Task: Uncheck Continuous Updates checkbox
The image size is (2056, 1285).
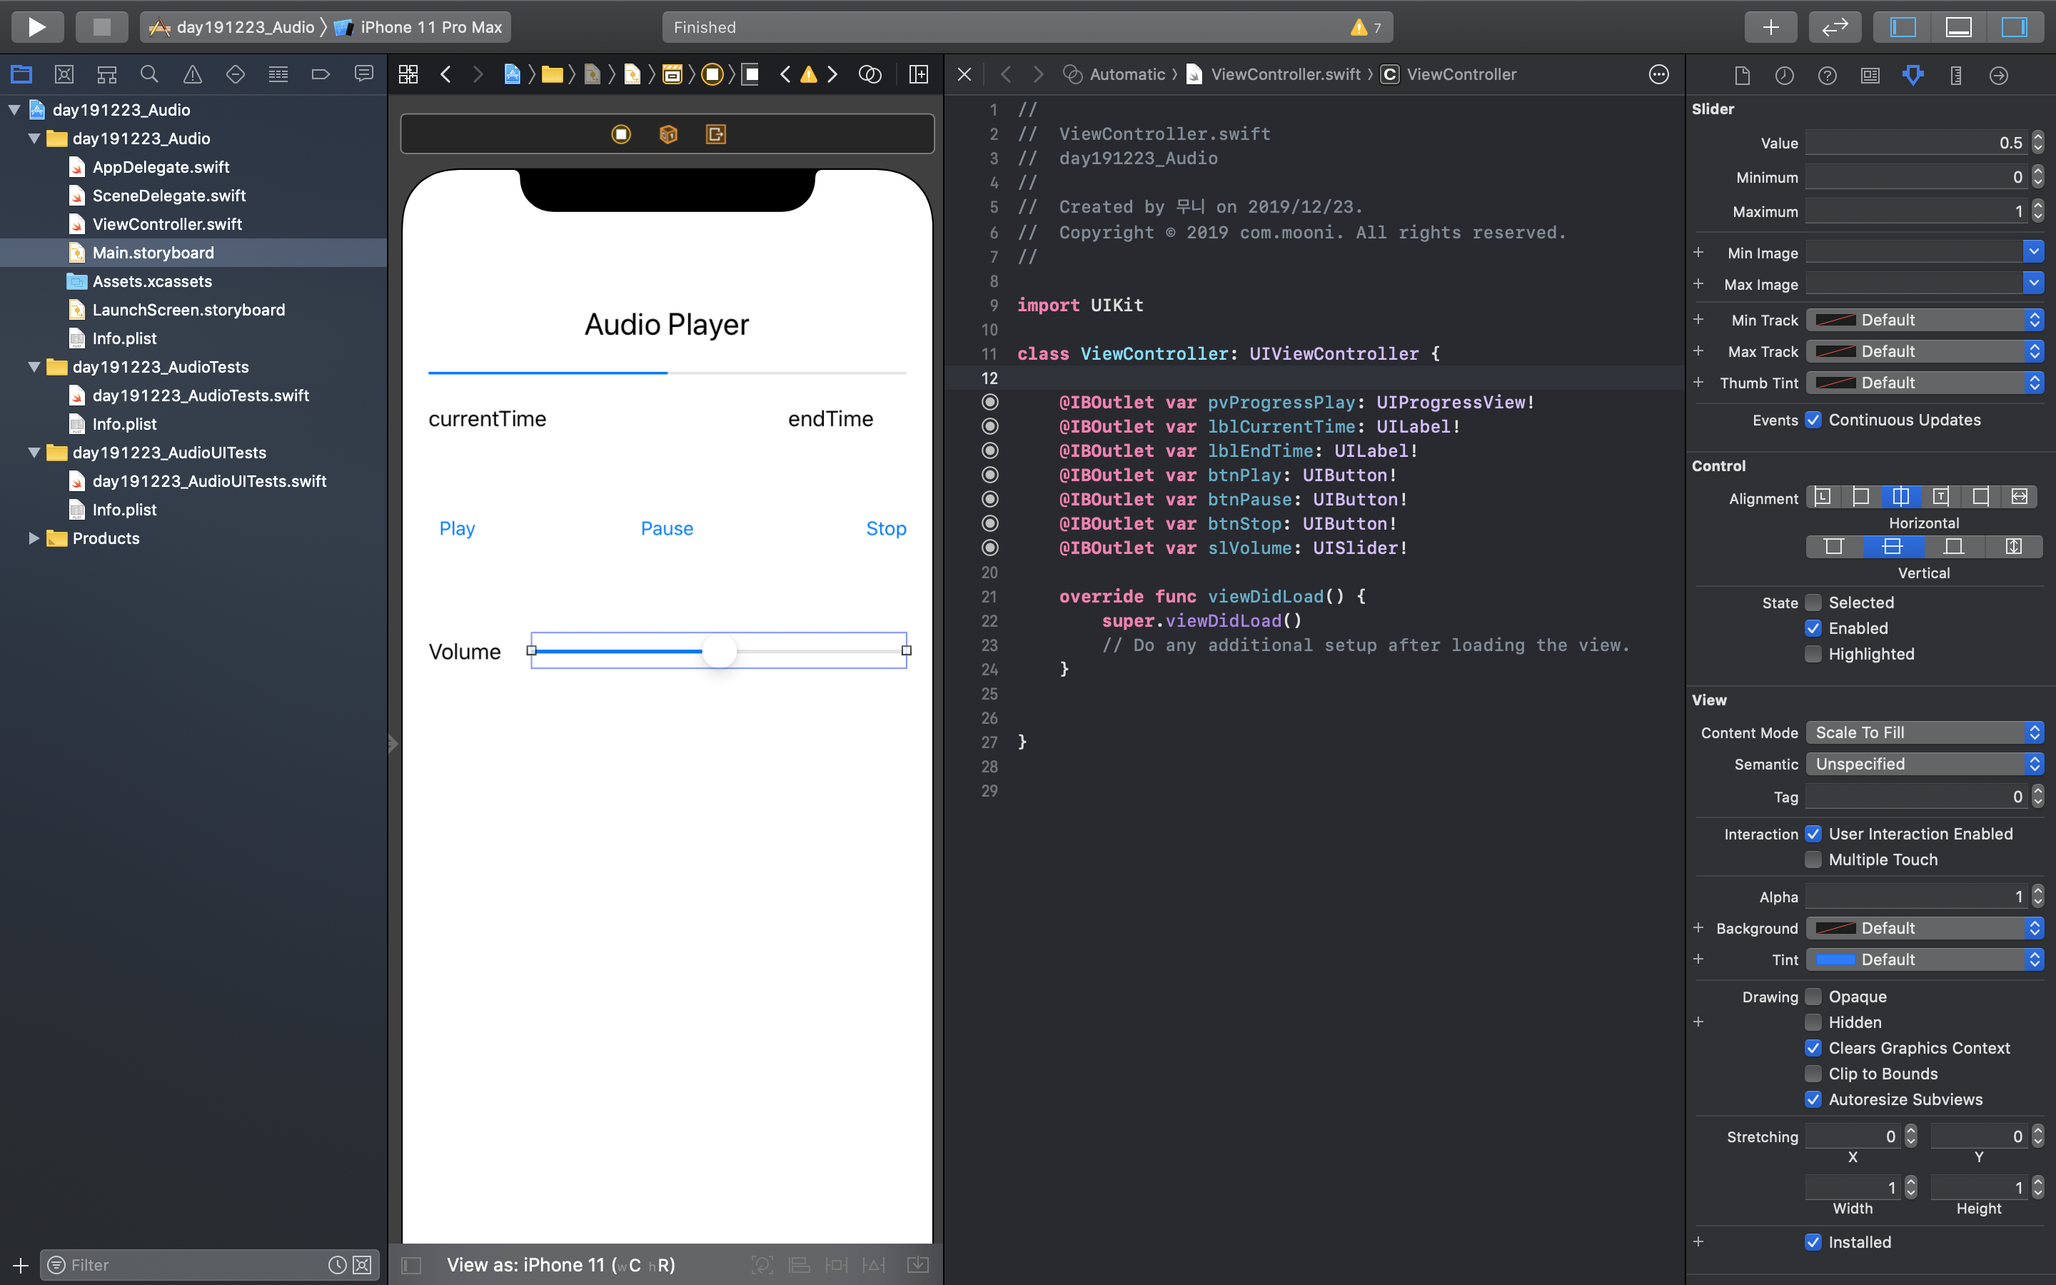Action: point(1813,420)
